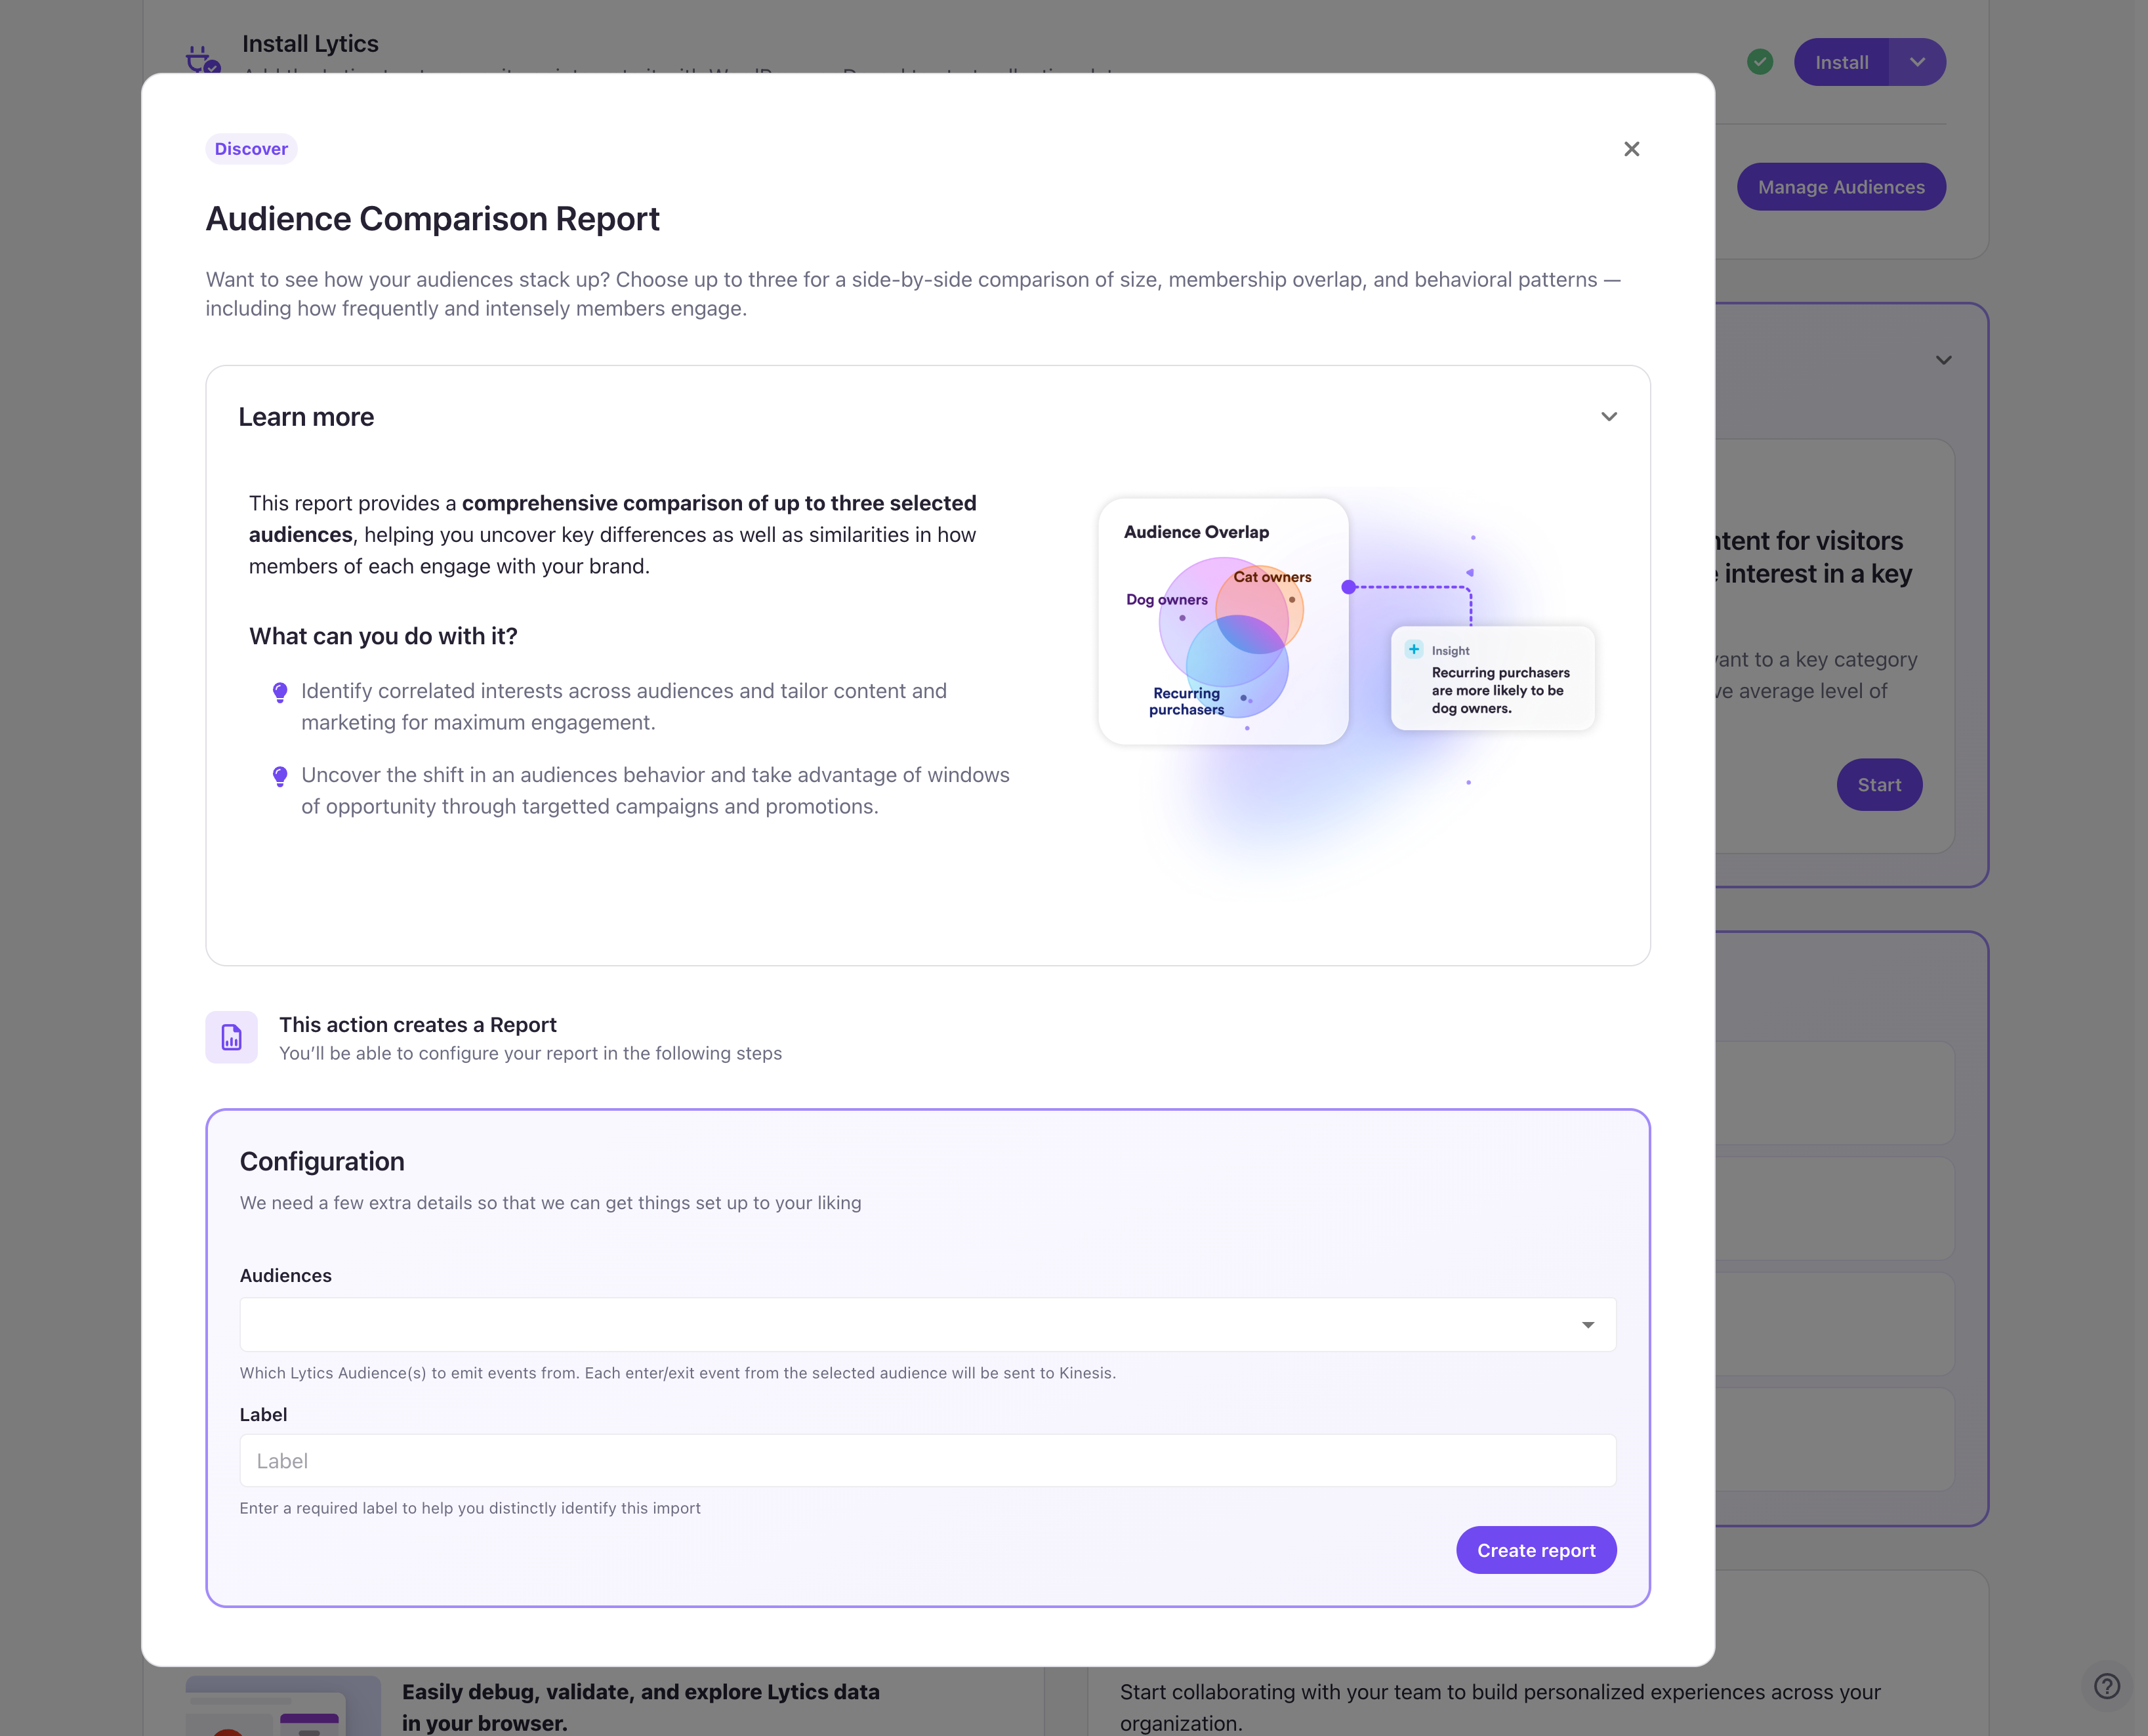Image resolution: width=2148 pixels, height=1736 pixels.
Task: Expand the Install button dropdown arrow
Action: pyautogui.click(x=1917, y=62)
